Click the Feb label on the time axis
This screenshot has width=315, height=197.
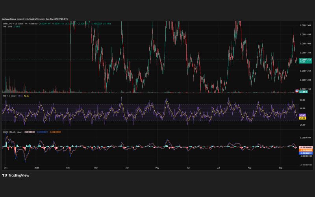[68, 168]
